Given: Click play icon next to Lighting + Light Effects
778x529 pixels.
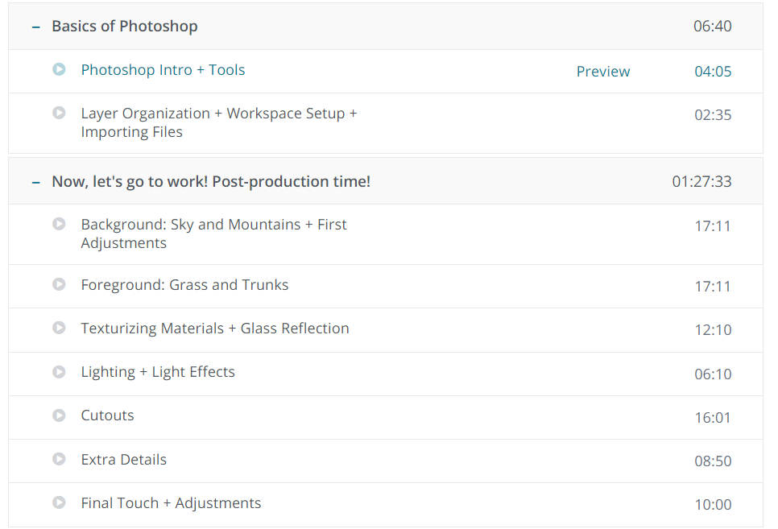Looking at the screenshot, I should coord(59,372).
